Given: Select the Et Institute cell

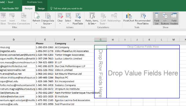Looking at the screenshot, I should coord(75,97).
